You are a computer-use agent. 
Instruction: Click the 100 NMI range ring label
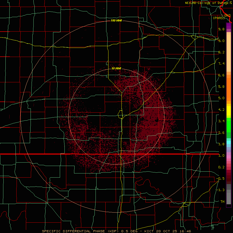coord(116,20)
